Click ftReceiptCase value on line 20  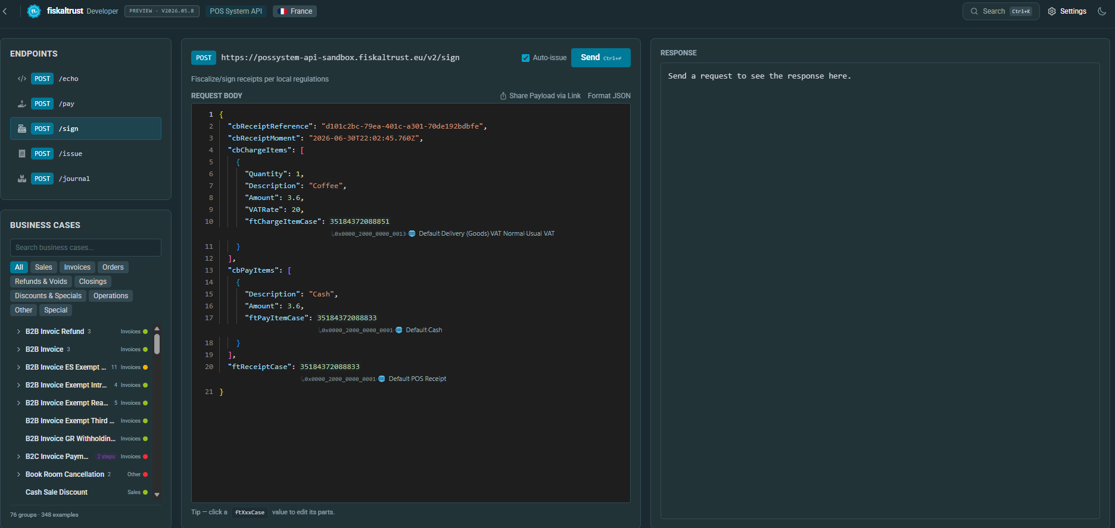point(330,367)
